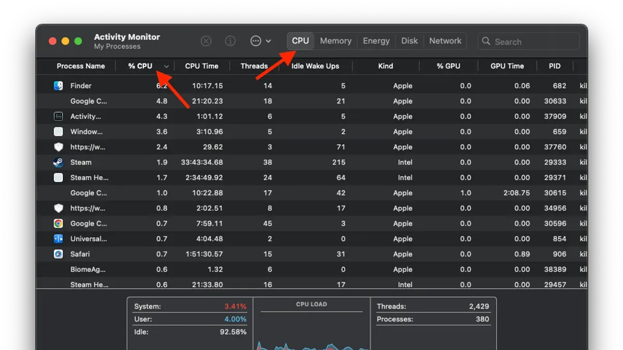623x350 pixels.
Task: Click PID value 30633
Action: 556,101
